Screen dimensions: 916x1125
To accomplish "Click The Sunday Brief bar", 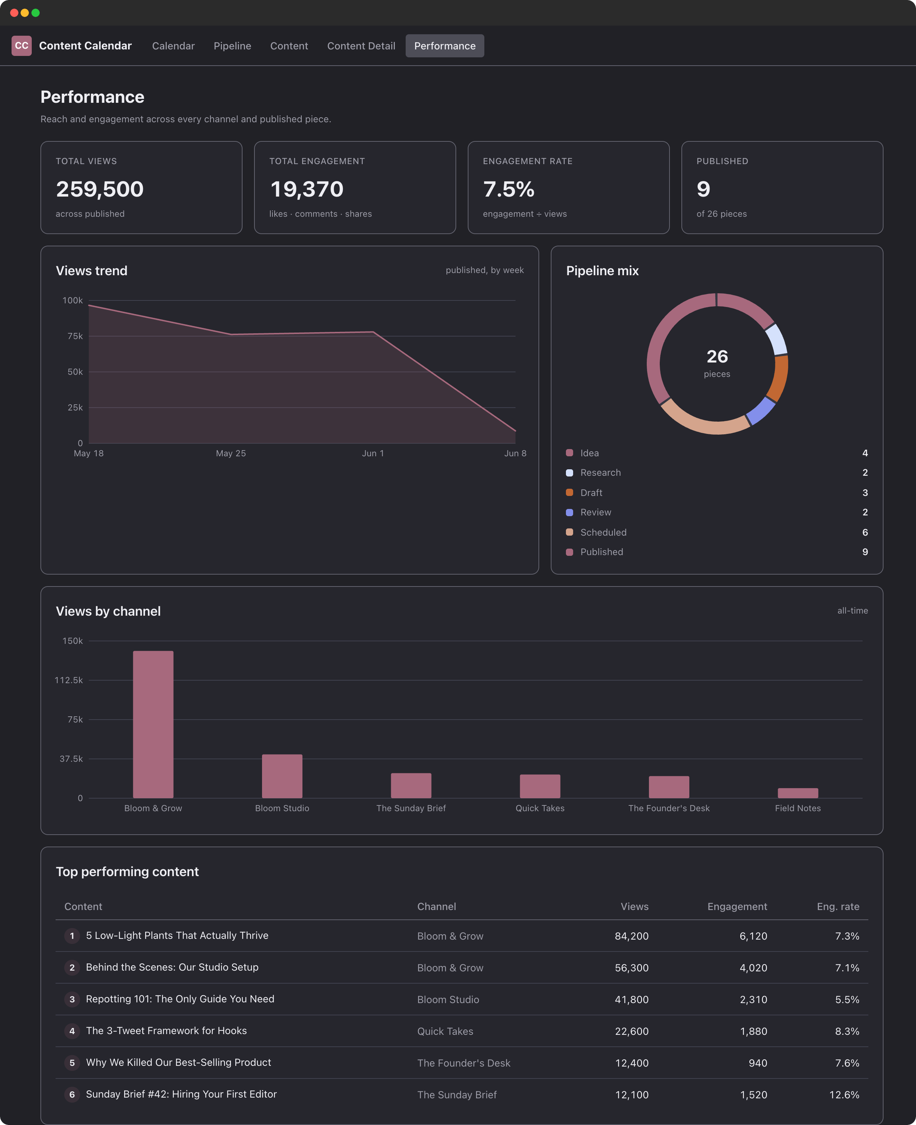I will click(x=411, y=786).
